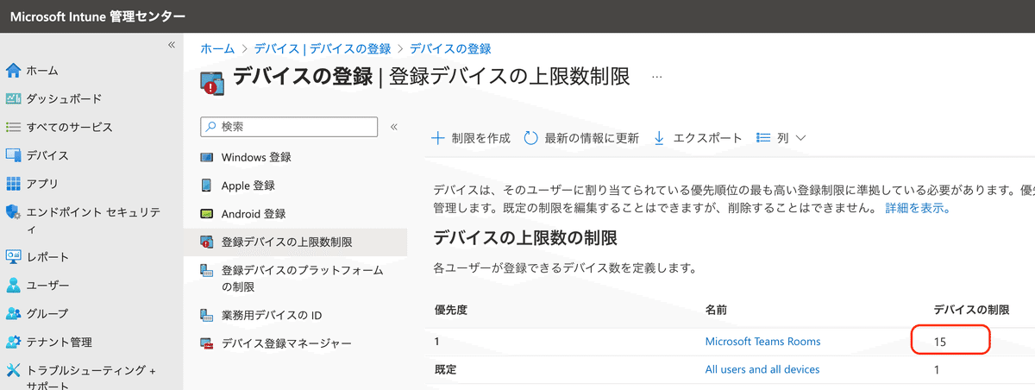1035x390 pixels.
Task: Click the トラブルシューティング wrench icon
Action: (13, 370)
